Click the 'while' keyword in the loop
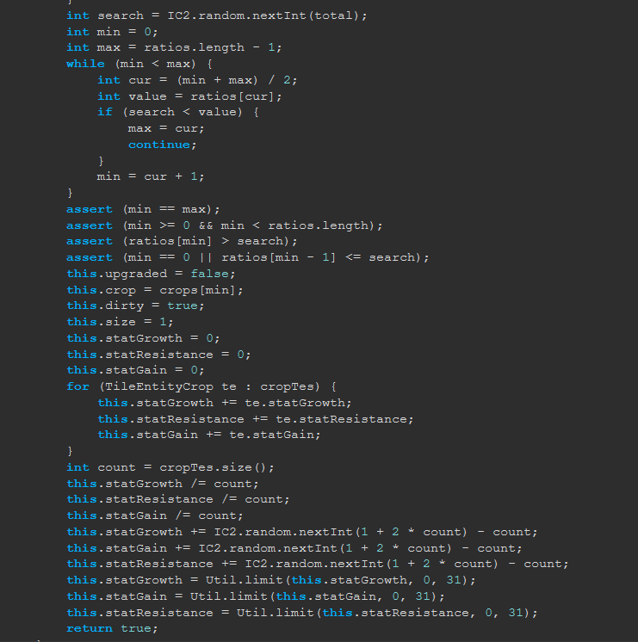The width and height of the screenshot is (638, 642). (85, 64)
